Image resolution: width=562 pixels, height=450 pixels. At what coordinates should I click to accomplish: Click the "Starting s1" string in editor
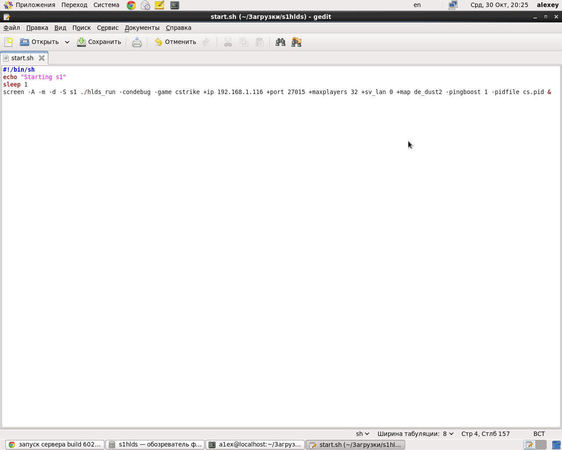[43, 77]
